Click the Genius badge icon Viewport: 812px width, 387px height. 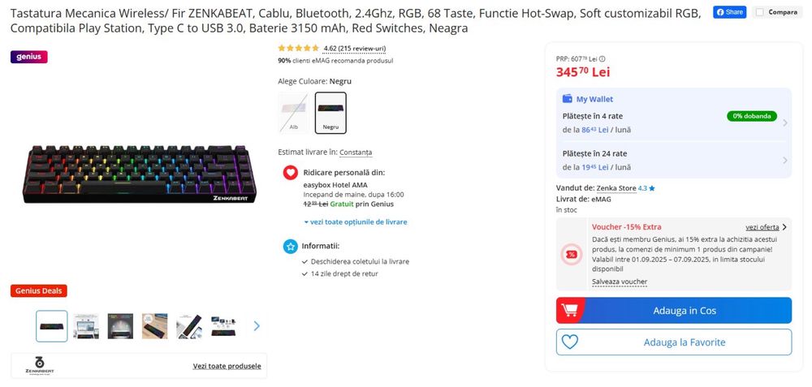point(29,57)
